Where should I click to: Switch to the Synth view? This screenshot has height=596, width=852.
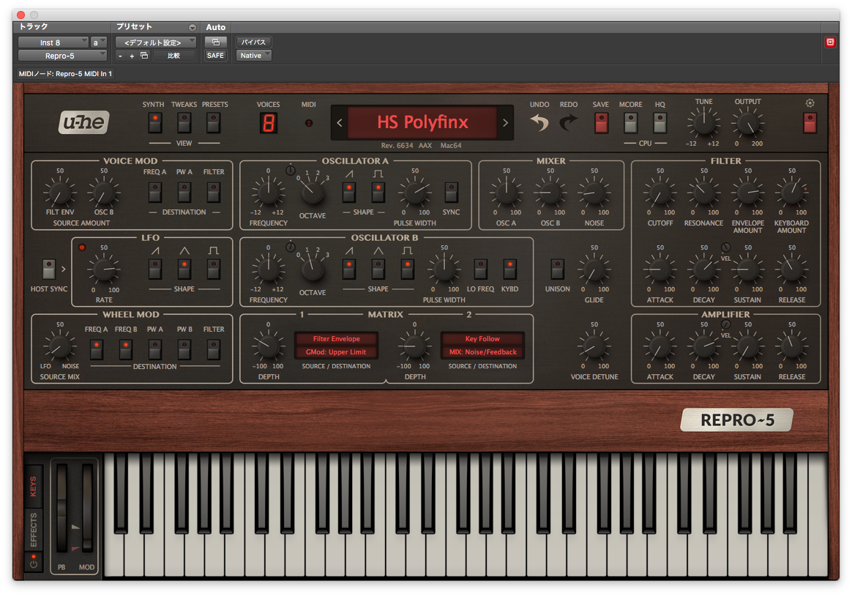[x=155, y=123]
